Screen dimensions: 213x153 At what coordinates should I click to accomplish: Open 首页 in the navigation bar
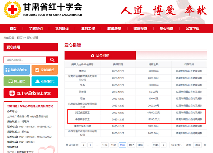[13, 29]
